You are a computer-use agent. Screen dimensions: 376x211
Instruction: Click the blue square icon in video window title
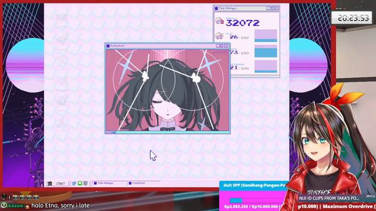click(x=108, y=46)
